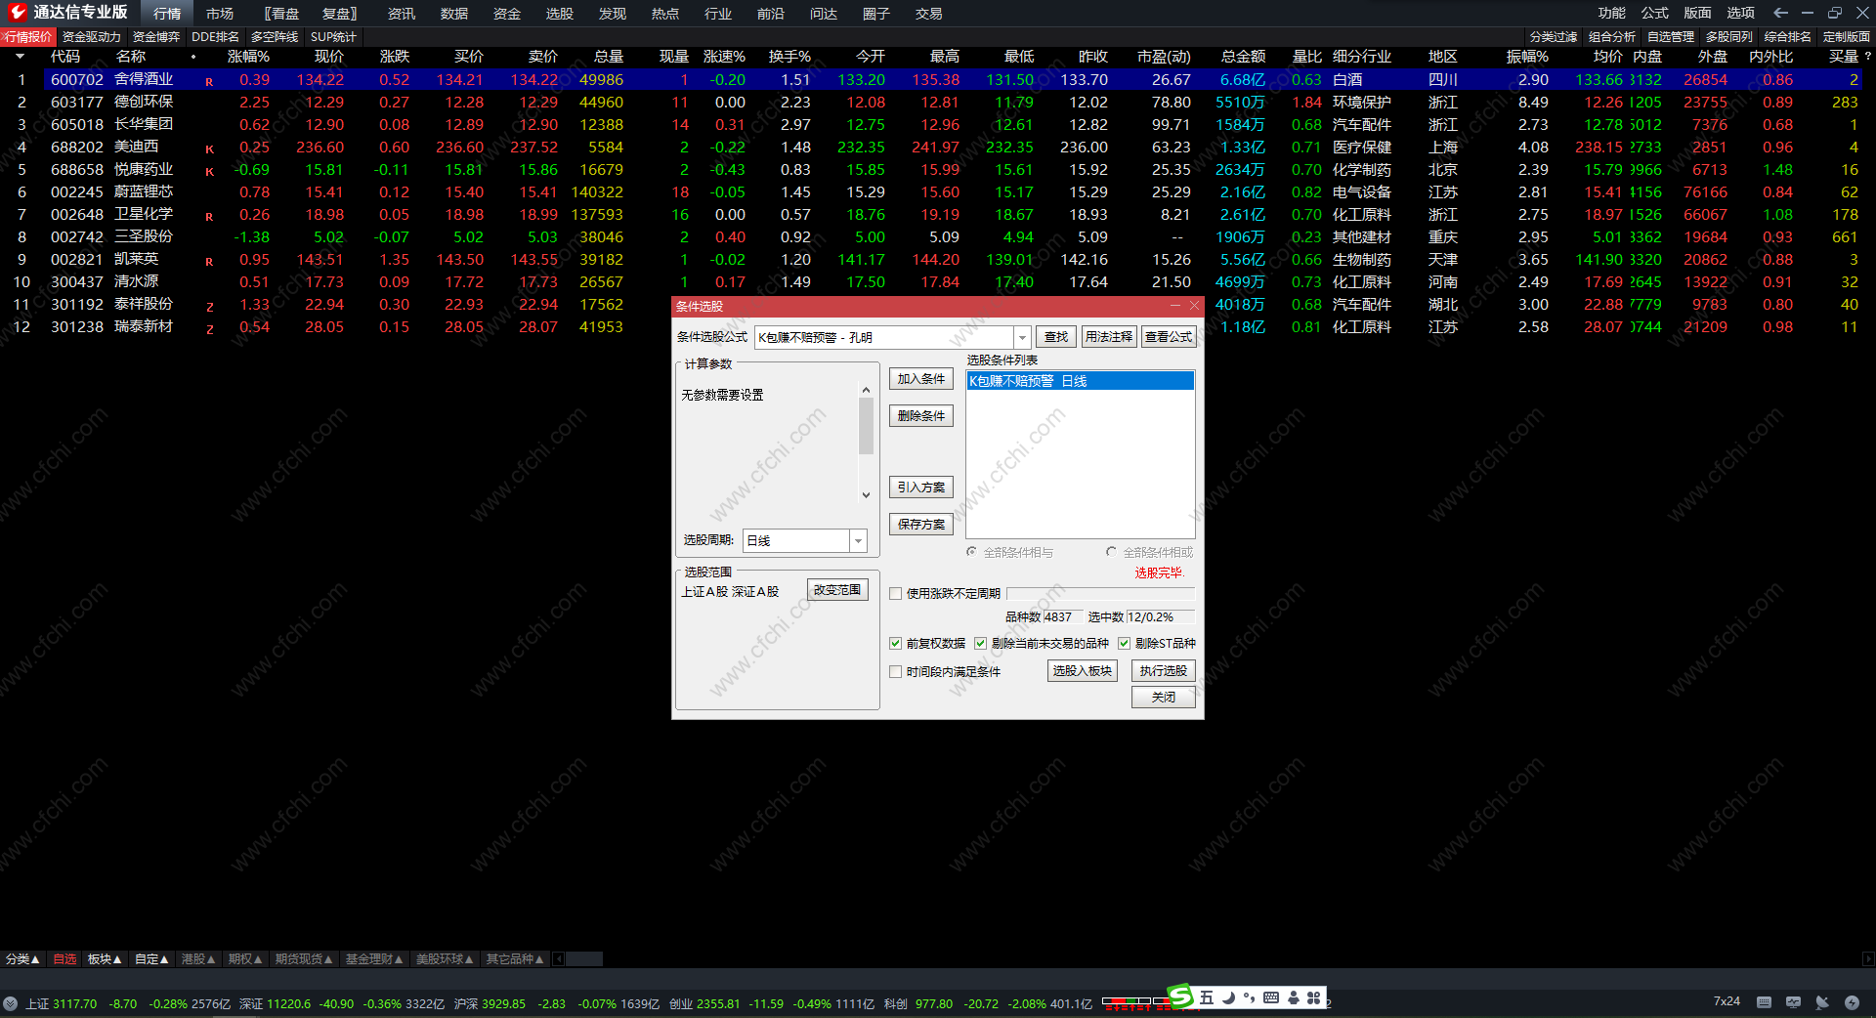Switch to the DDE排名 tab
Viewport: 1876px width, 1018px height.
point(215,37)
